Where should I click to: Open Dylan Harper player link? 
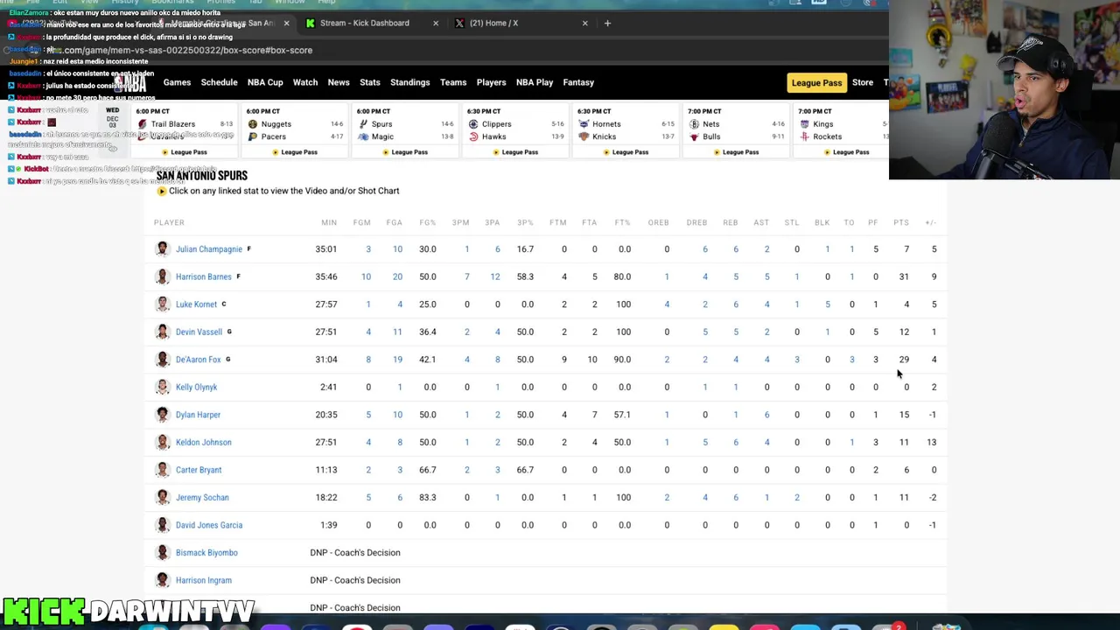coord(198,415)
